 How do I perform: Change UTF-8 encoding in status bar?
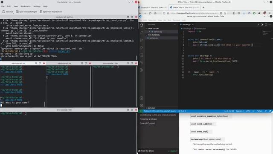coord(248,111)
